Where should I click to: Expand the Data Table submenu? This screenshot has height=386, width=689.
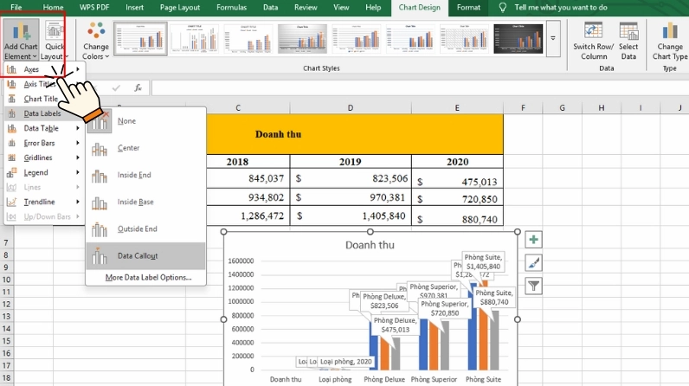click(44, 128)
